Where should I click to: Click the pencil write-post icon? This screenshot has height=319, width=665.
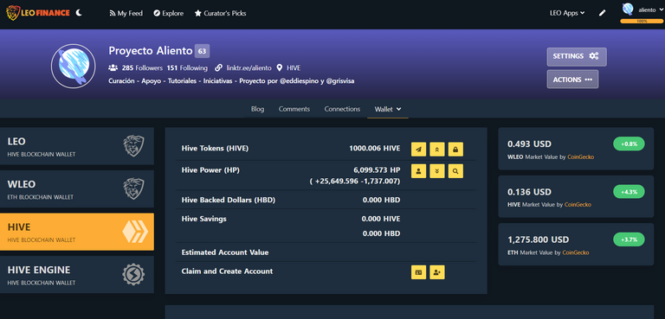click(603, 13)
